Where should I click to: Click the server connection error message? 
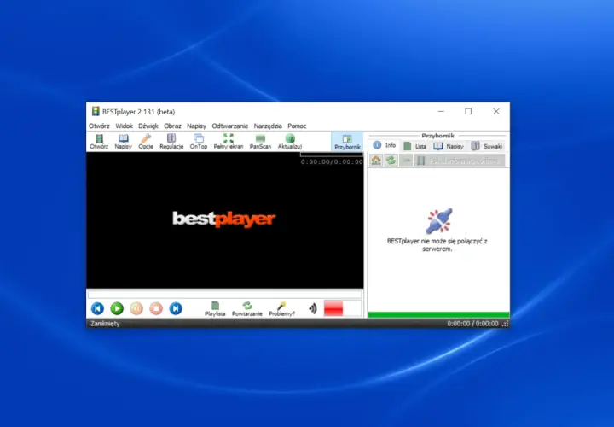(x=437, y=245)
